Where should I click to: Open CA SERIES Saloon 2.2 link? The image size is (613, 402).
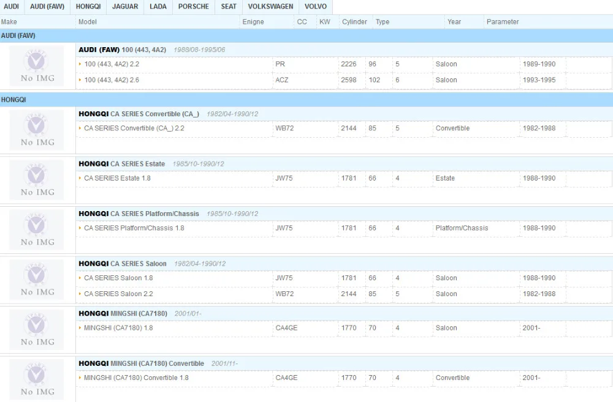click(x=118, y=294)
